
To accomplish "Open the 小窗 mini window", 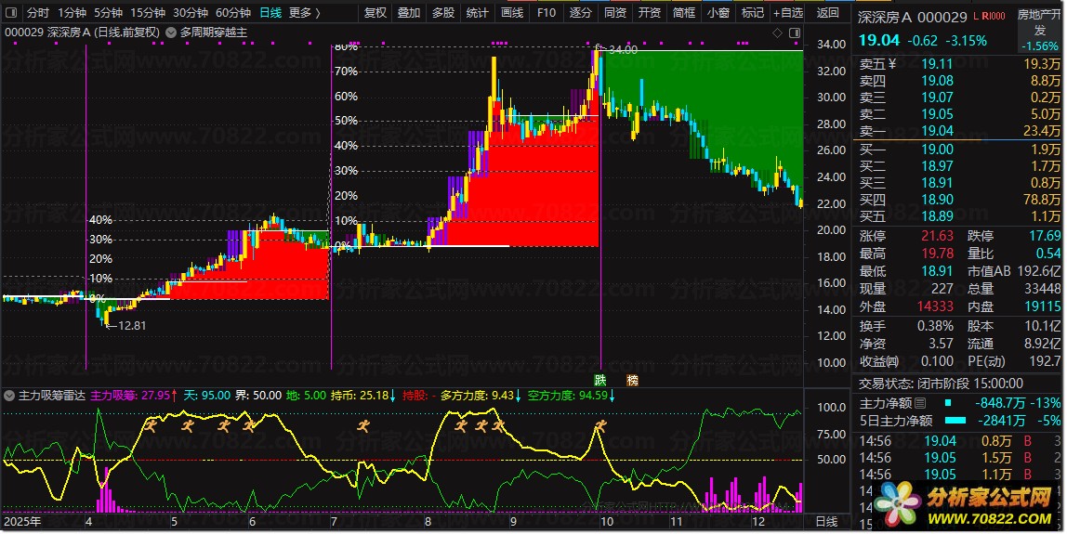I will coord(718,12).
